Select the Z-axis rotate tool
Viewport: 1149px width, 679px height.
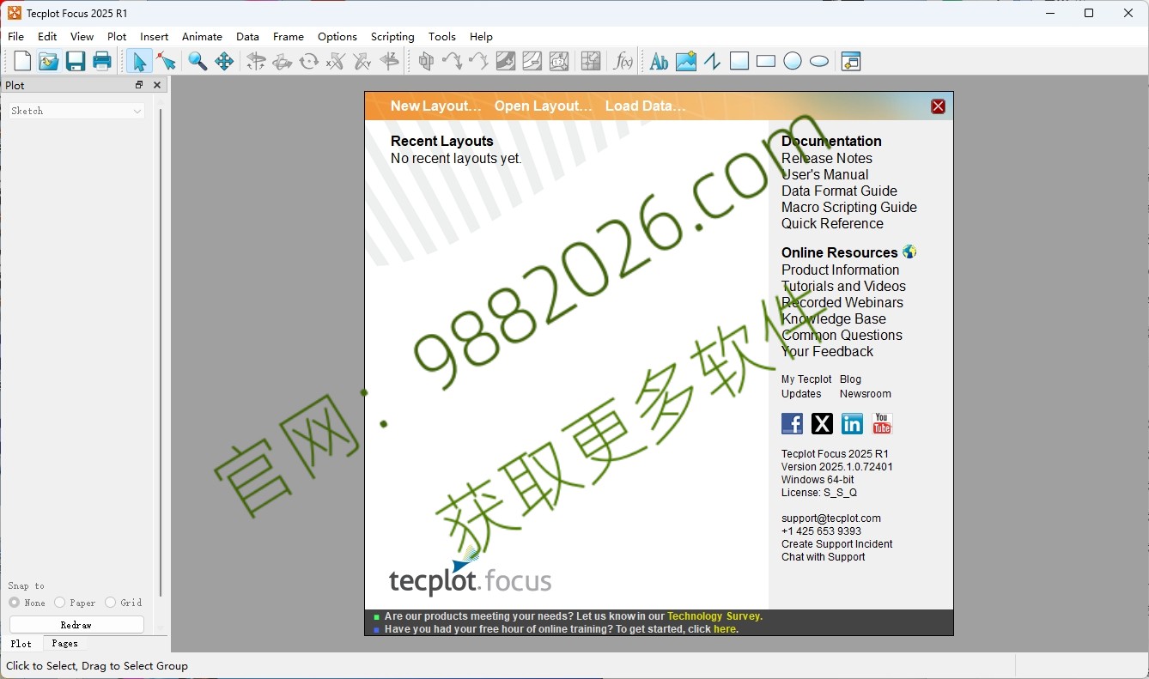point(389,61)
